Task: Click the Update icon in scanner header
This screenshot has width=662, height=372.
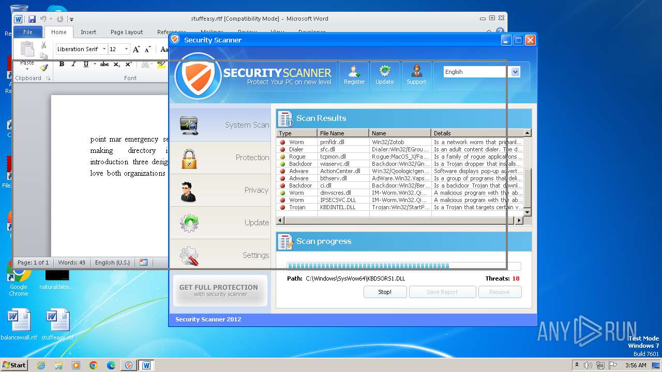Action: (384, 75)
